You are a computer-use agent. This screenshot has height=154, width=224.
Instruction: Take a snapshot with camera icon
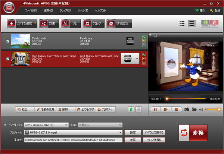[187, 110]
